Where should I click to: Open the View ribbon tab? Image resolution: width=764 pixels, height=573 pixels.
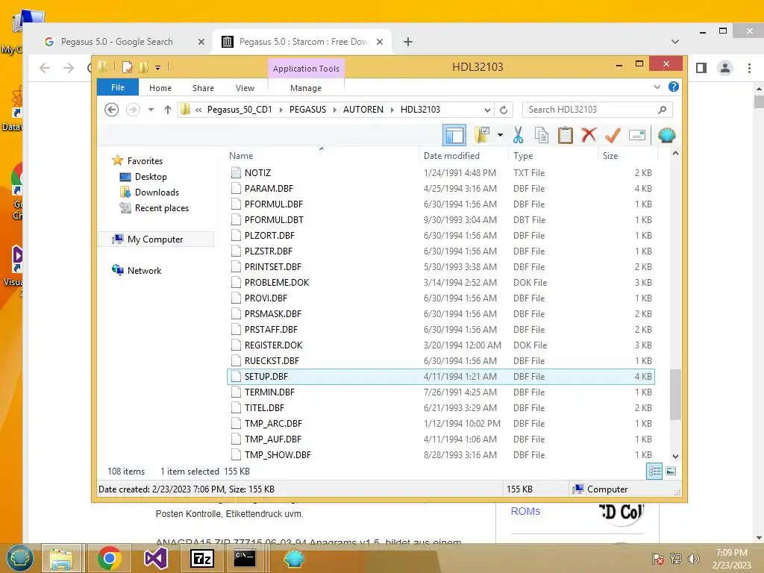coord(245,88)
